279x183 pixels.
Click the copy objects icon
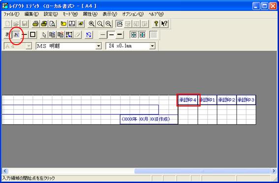tap(52, 35)
